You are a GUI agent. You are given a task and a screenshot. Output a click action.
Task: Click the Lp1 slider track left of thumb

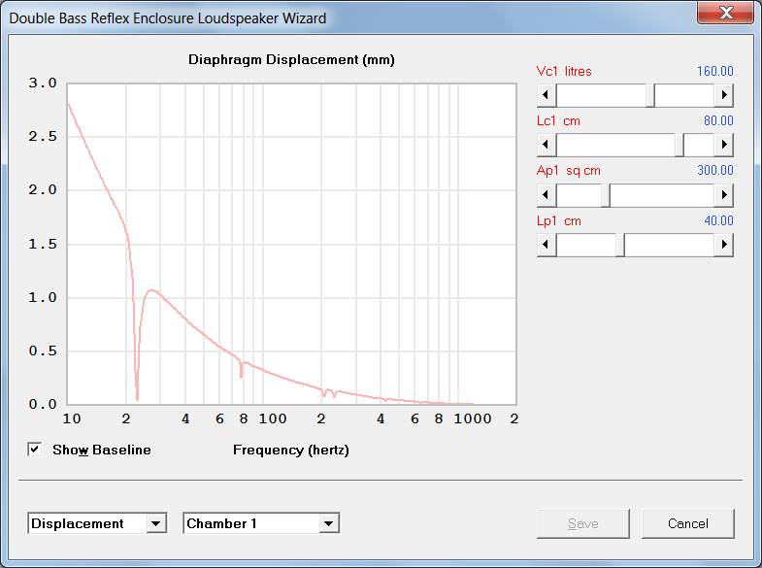(x=586, y=245)
